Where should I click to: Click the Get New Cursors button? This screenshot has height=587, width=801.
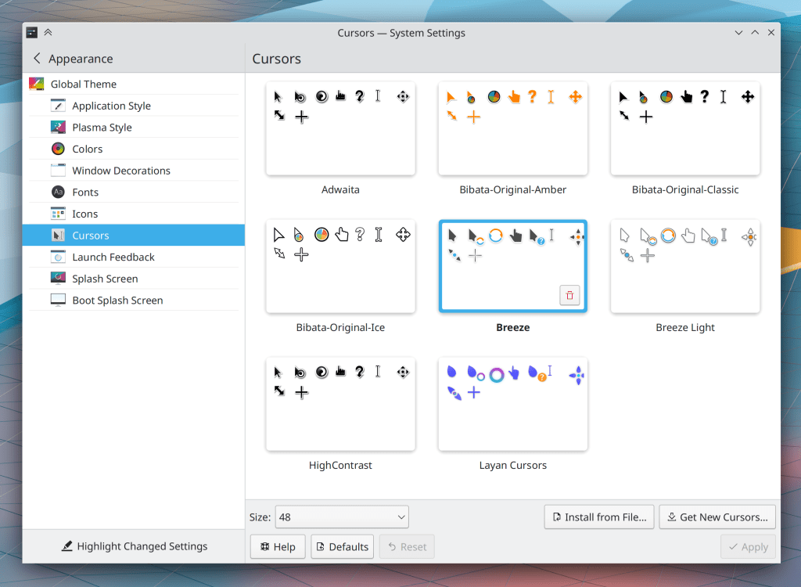(x=717, y=517)
